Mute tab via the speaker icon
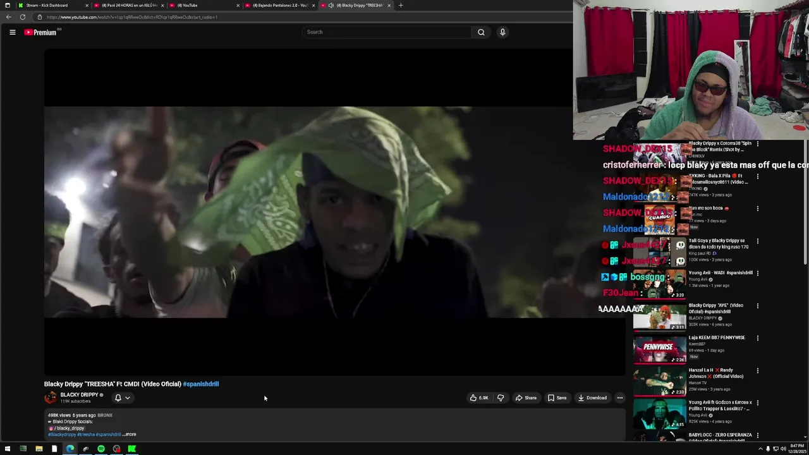809x455 pixels. pyautogui.click(x=331, y=5)
